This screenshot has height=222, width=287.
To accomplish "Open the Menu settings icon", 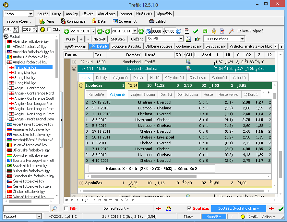I will pos(42,21).
